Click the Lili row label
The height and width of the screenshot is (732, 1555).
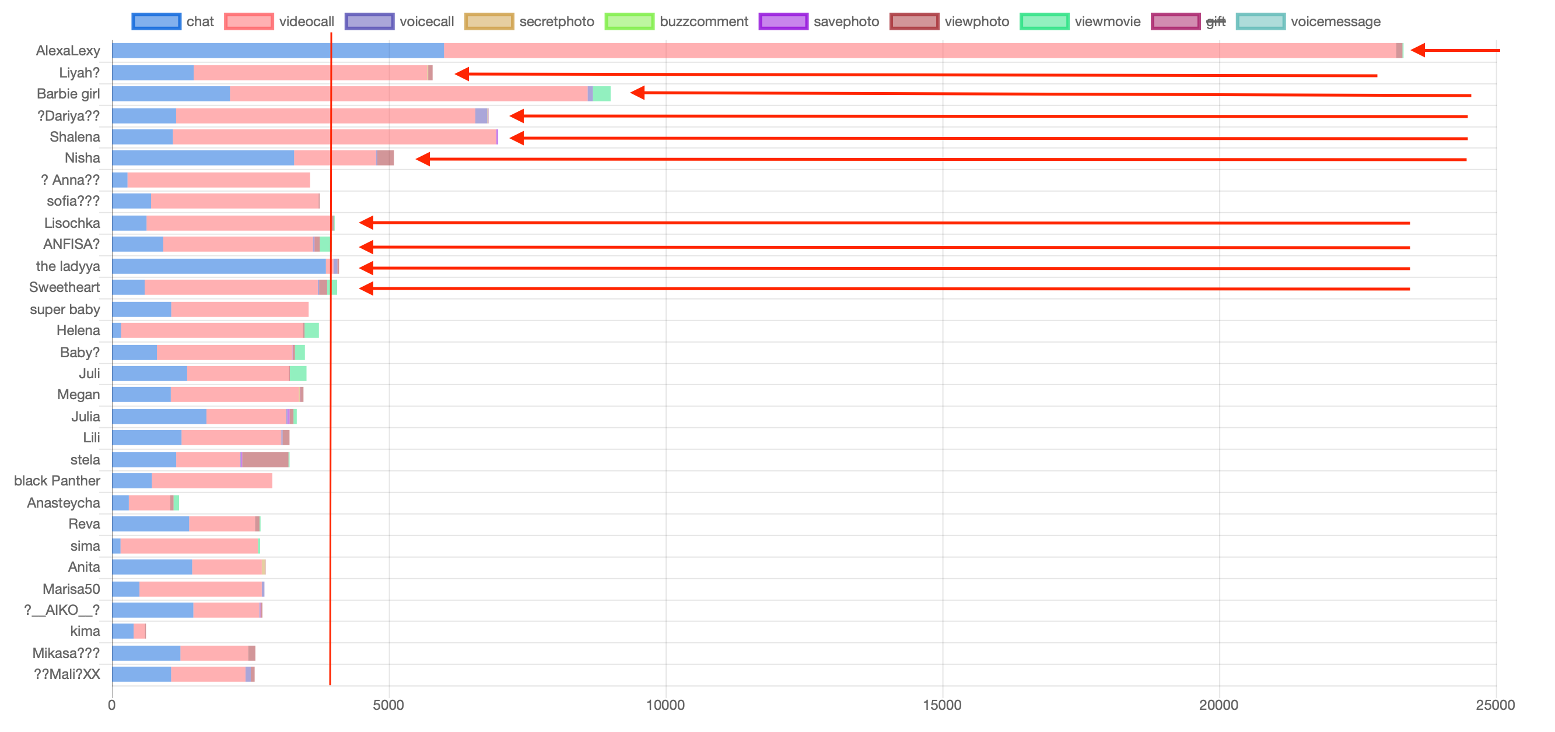(x=91, y=438)
